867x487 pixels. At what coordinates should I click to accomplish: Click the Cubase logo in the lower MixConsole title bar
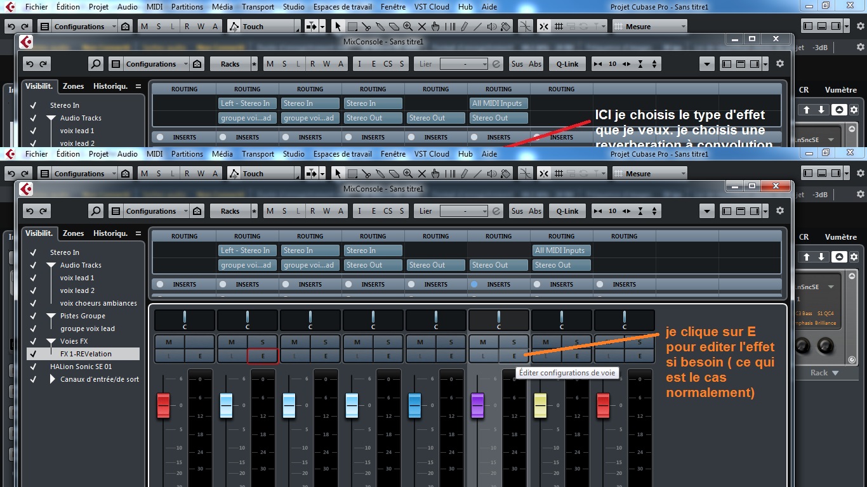[26, 189]
